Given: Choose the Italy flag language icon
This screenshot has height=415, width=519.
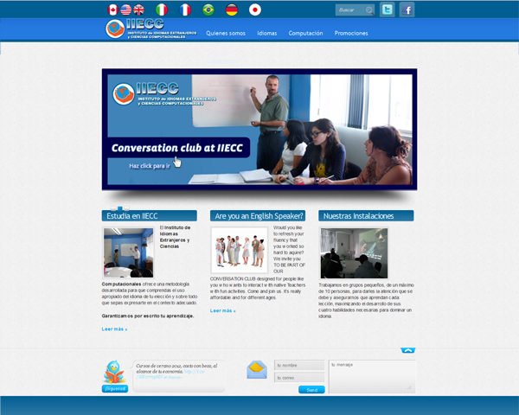Looking at the screenshot, I should click(162, 10).
